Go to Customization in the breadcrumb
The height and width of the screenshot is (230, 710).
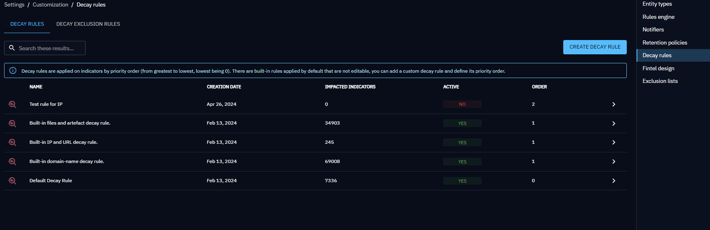[50, 4]
